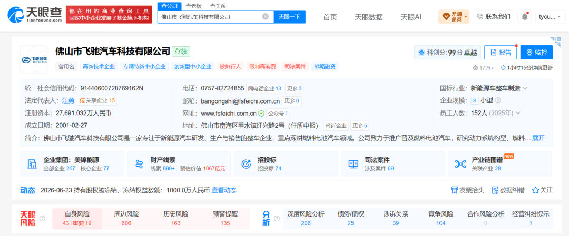Select the 预警提醒 135 tab
Image resolution: width=569 pixels, height=236 pixels.
[x=225, y=219]
